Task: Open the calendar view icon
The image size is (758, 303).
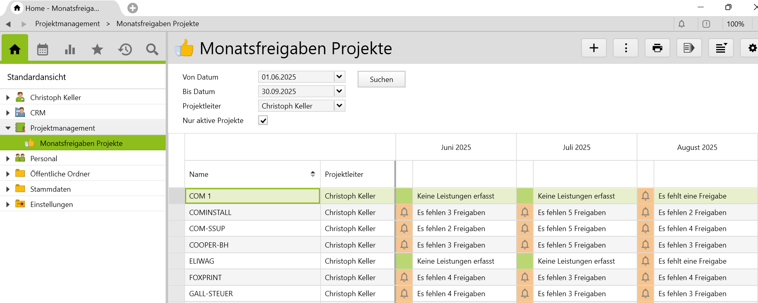Action: tap(43, 49)
